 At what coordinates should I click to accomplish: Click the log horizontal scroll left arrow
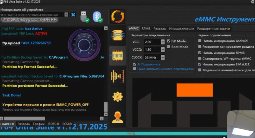click(x=2, y=118)
